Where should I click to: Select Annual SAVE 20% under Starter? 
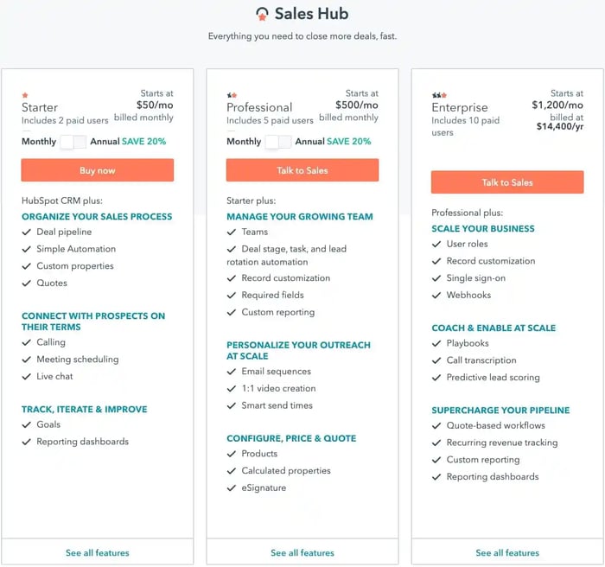pyautogui.click(x=128, y=142)
